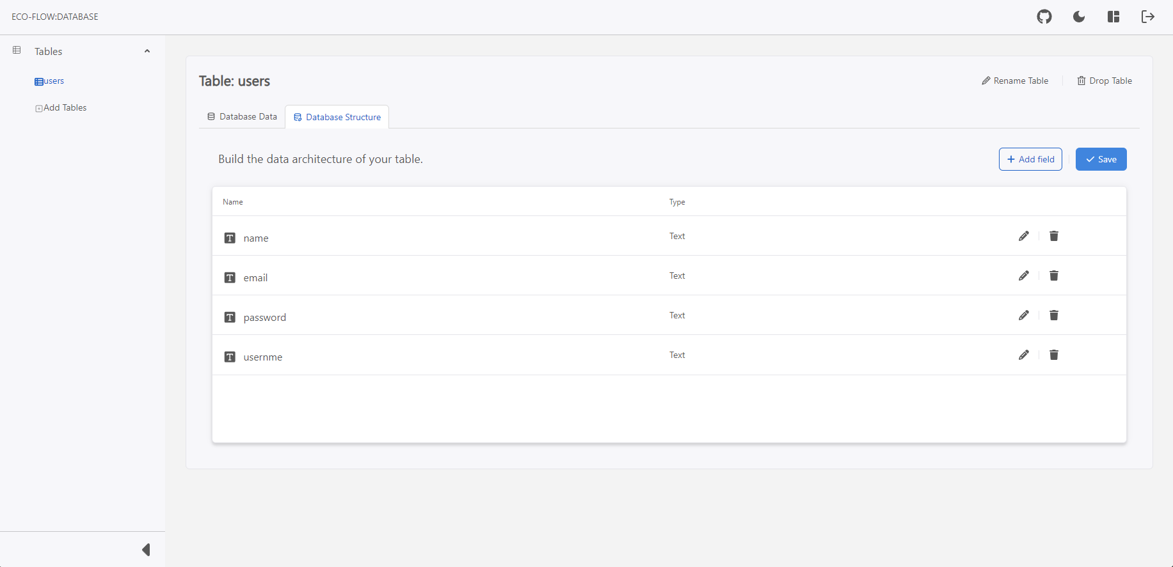
Task: Delete the email field
Action: [x=1054, y=276]
